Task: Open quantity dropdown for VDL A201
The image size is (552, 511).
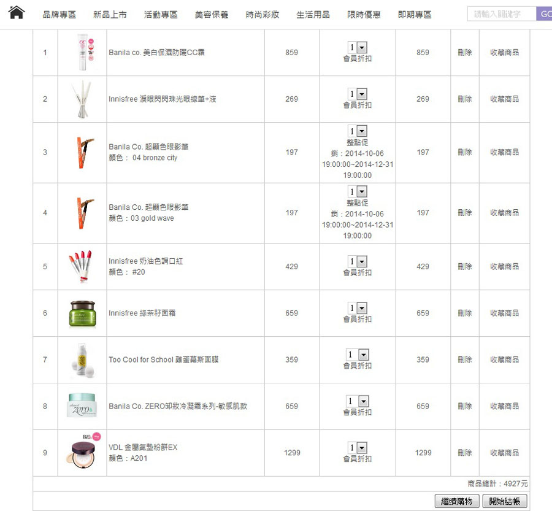Action: (358, 447)
